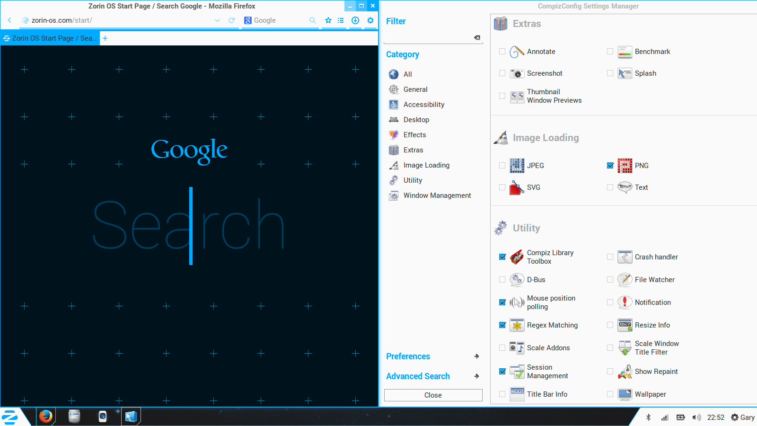Image resolution: width=757 pixels, height=426 pixels.
Task: Click the Session Management plugin icon
Action: pos(517,372)
